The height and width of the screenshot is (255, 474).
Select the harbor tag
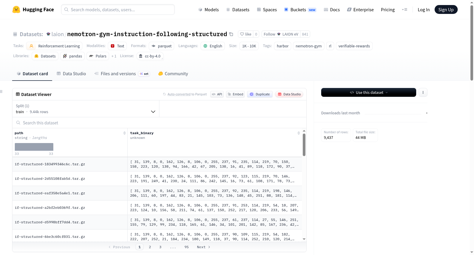pyautogui.click(x=283, y=46)
